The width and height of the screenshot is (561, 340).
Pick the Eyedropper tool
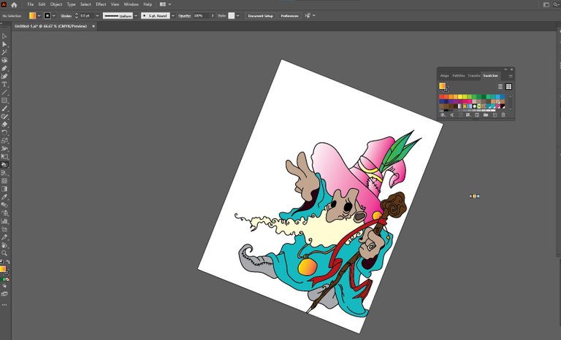coord(4,197)
